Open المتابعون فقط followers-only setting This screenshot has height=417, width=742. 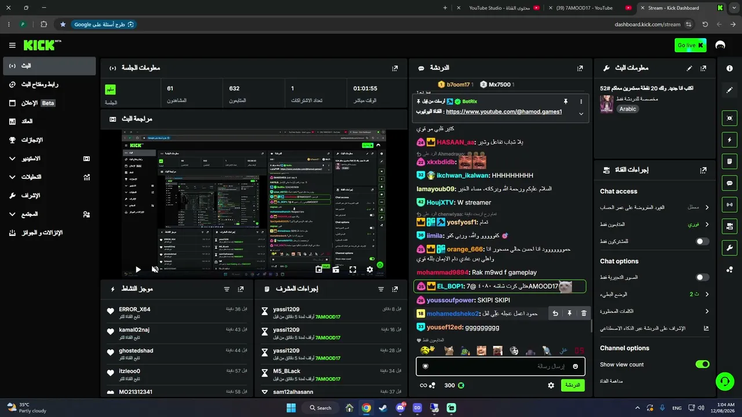(x=654, y=224)
